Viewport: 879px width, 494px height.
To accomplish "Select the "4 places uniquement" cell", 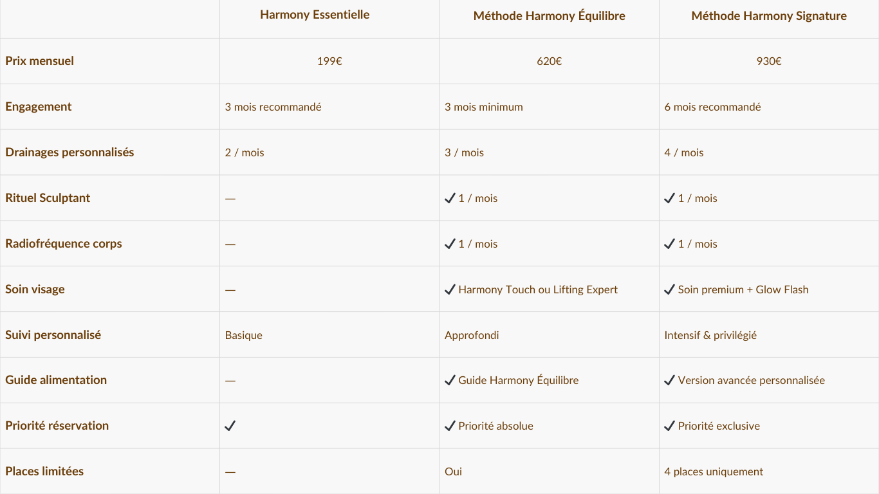I will 714,471.
